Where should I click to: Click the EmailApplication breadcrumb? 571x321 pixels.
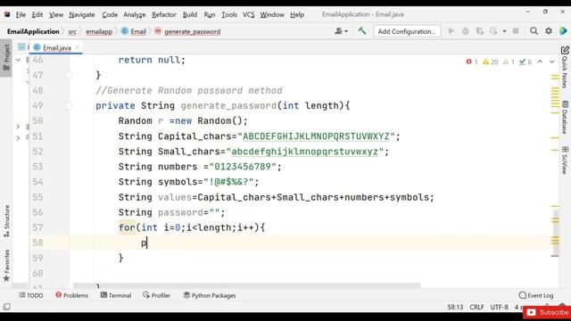[x=33, y=32]
